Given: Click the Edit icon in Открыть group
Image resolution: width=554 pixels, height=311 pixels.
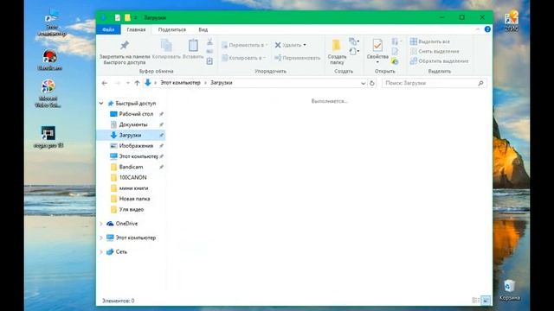Looking at the screenshot, I should click(395, 52).
